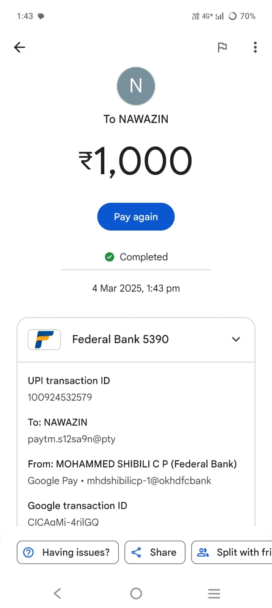Tap the flag report icon
The width and height of the screenshot is (272, 608).
(x=222, y=47)
